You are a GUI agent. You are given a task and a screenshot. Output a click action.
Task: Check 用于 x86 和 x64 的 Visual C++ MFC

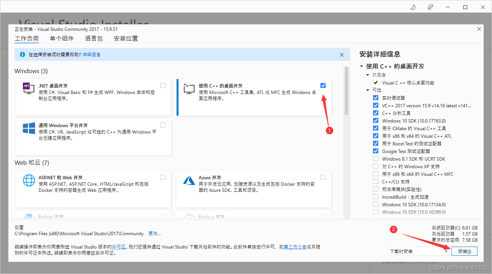coord(376,174)
